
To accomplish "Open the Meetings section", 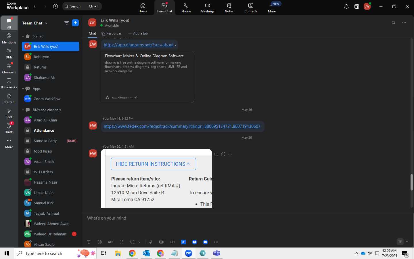I will (x=208, y=8).
